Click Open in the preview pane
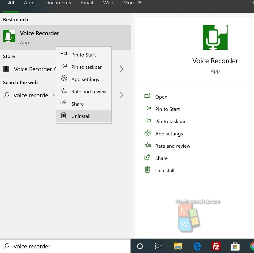This screenshot has height=253, width=254. click(x=161, y=97)
